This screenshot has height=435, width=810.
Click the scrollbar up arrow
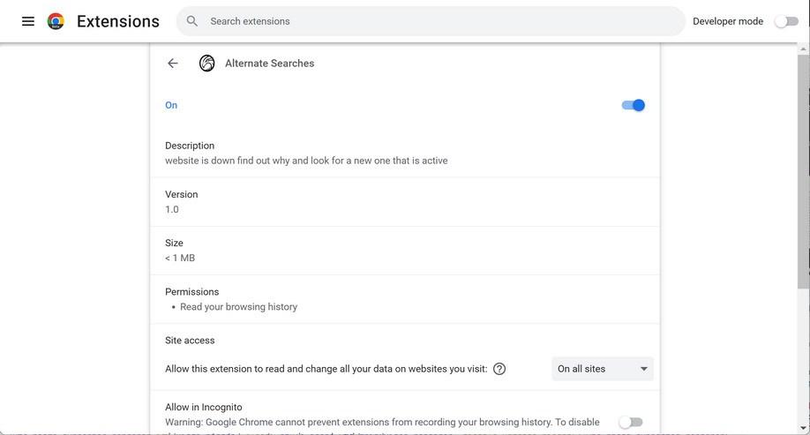coord(803,49)
